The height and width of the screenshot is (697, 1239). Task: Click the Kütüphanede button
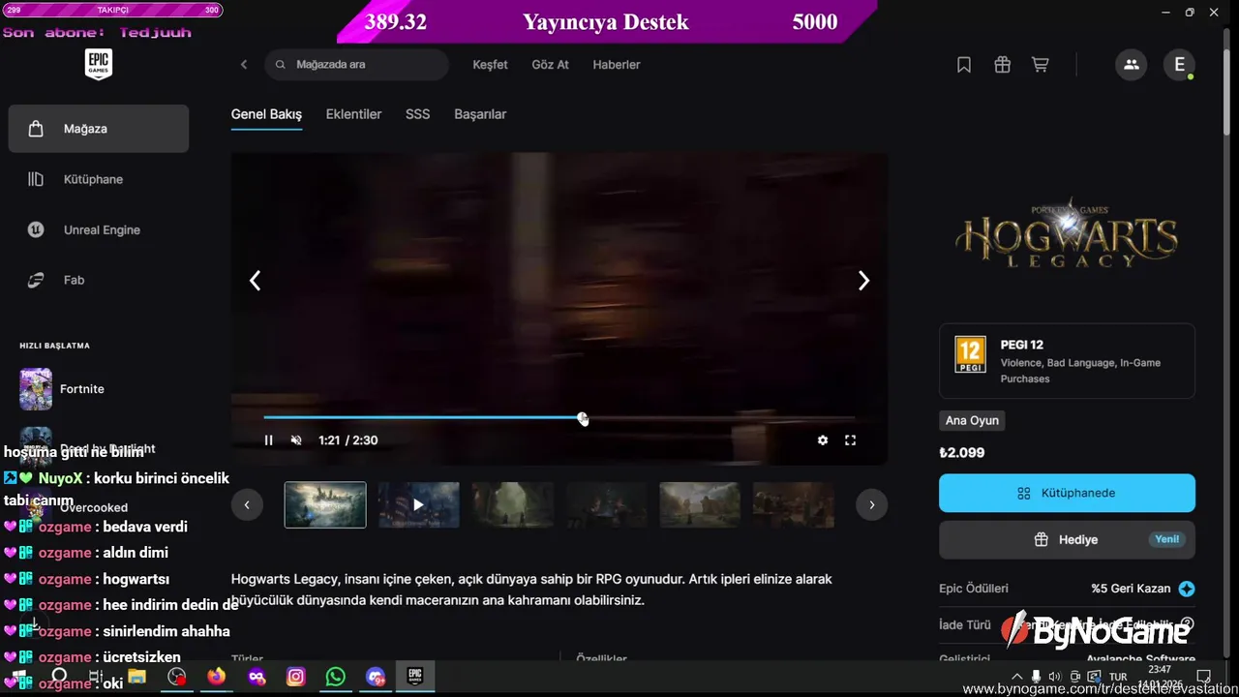[1067, 493]
